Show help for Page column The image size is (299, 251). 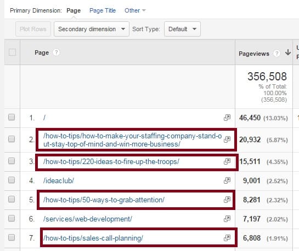(x=56, y=52)
